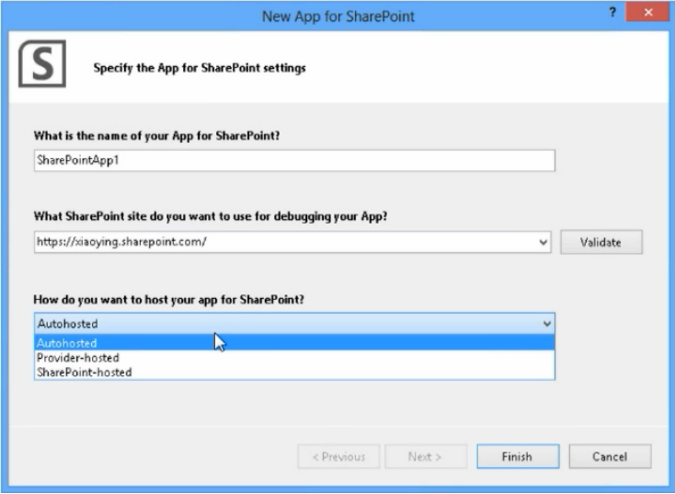Click the app name input field

pyautogui.click(x=294, y=160)
